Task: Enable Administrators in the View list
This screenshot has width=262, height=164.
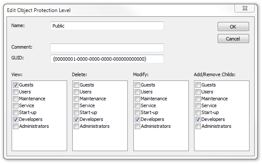Action: [16, 126]
